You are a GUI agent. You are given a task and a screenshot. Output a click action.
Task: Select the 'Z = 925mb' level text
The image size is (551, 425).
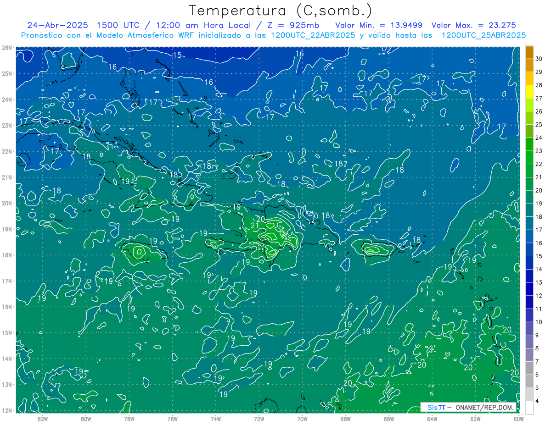(292, 25)
